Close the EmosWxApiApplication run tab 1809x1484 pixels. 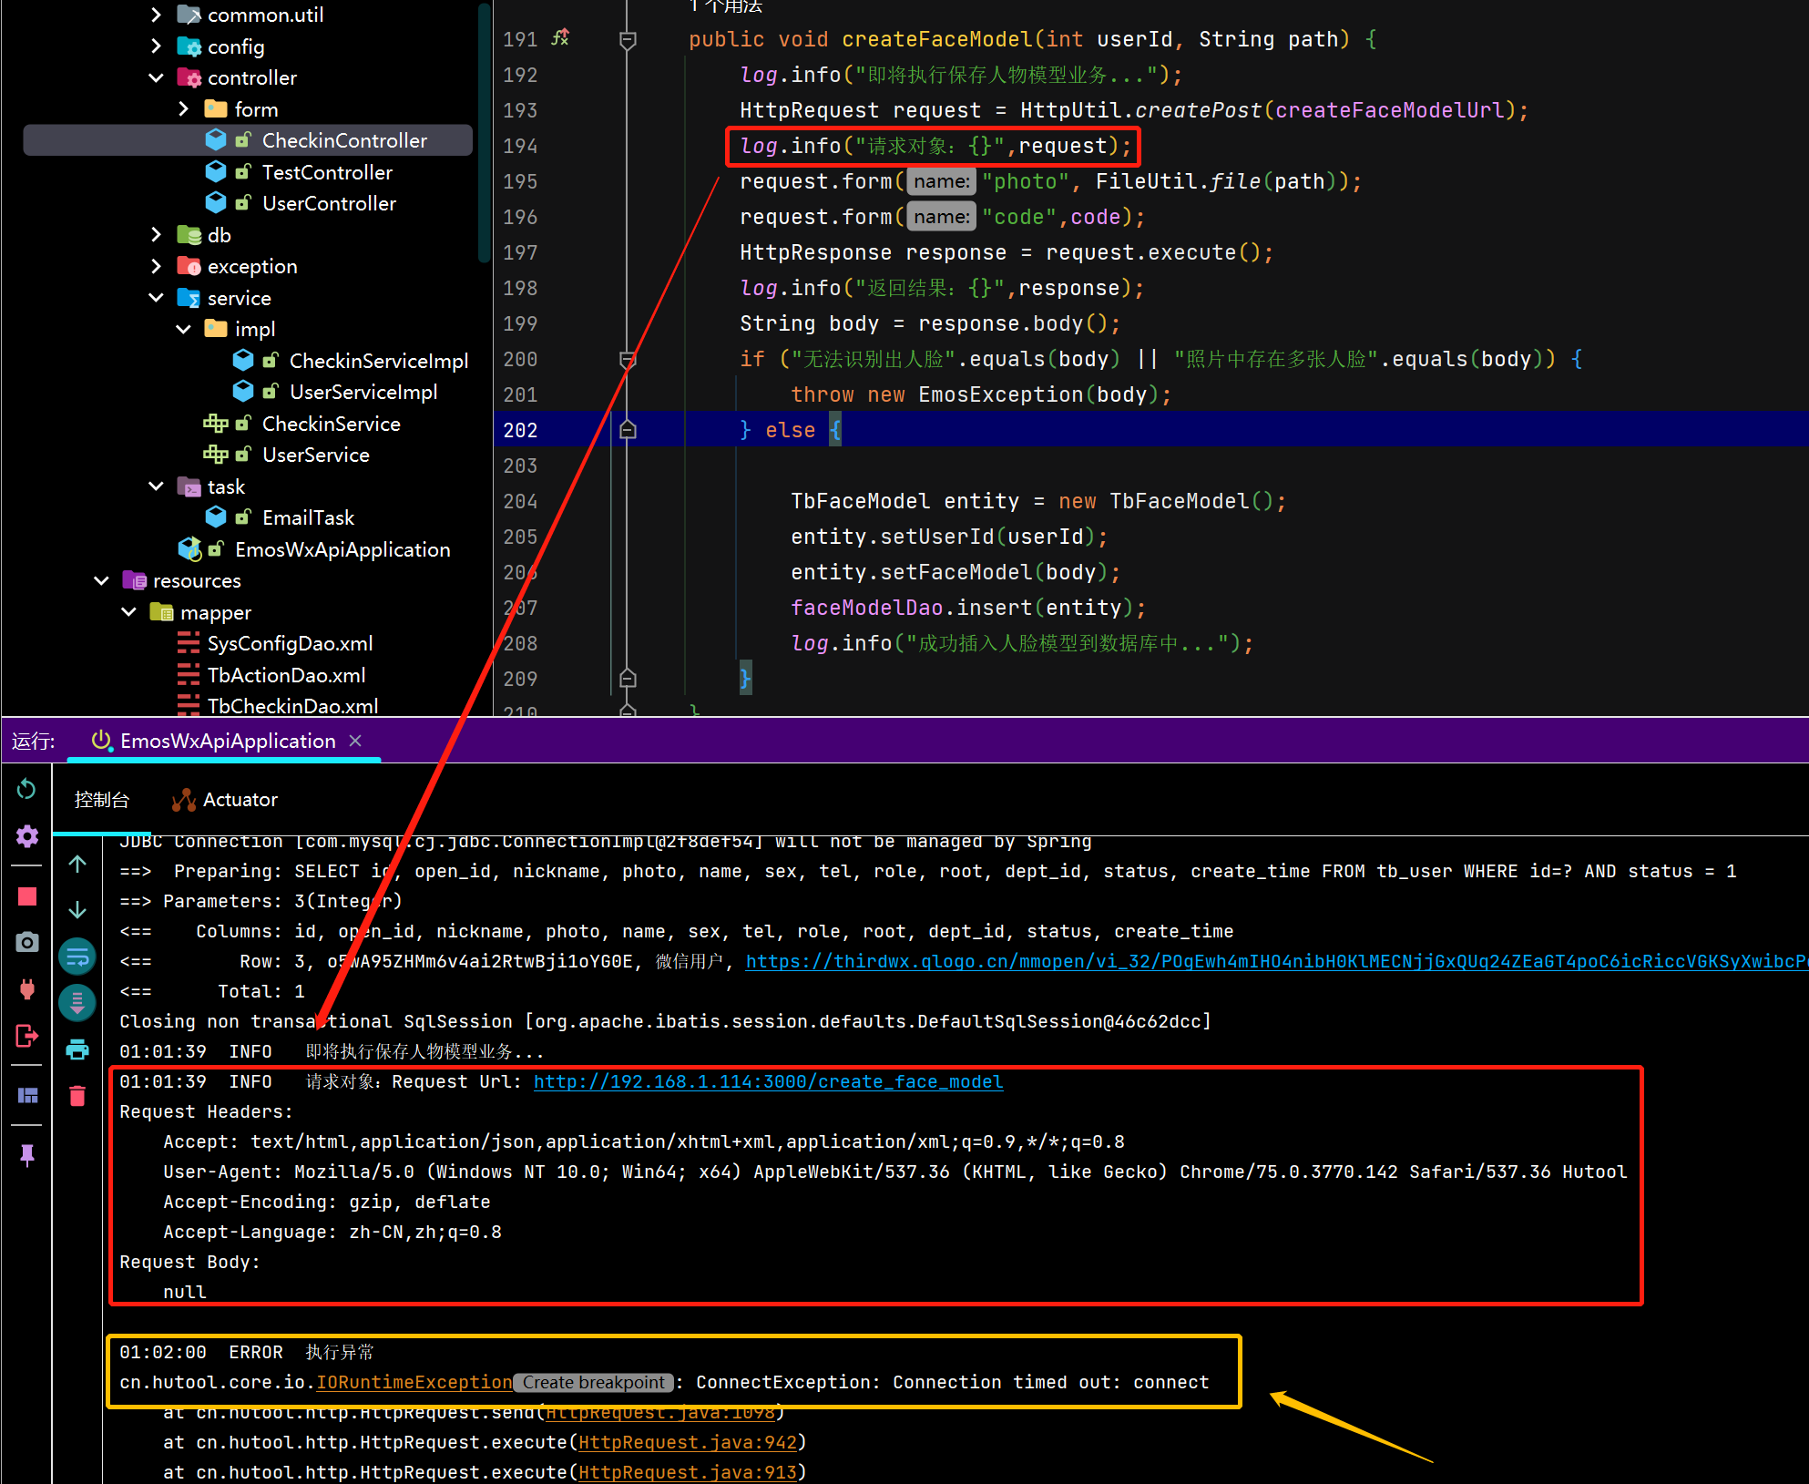[356, 741]
